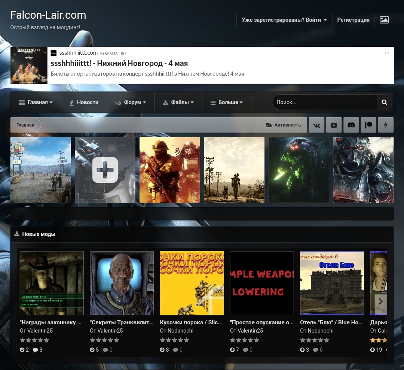Open the VK social link icon

coord(316,125)
